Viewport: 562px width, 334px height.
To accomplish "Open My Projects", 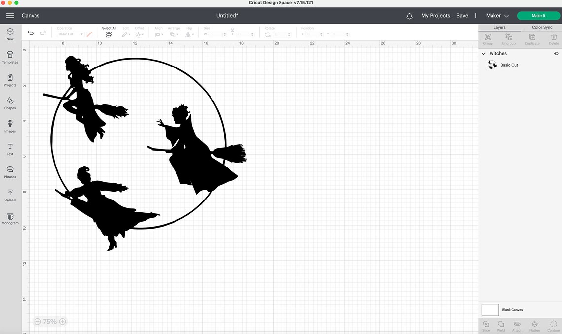I will [x=435, y=15].
